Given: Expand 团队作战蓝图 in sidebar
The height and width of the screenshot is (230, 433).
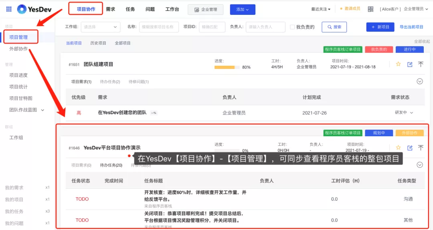Looking at the screenshot, I should tap(26, 110).
